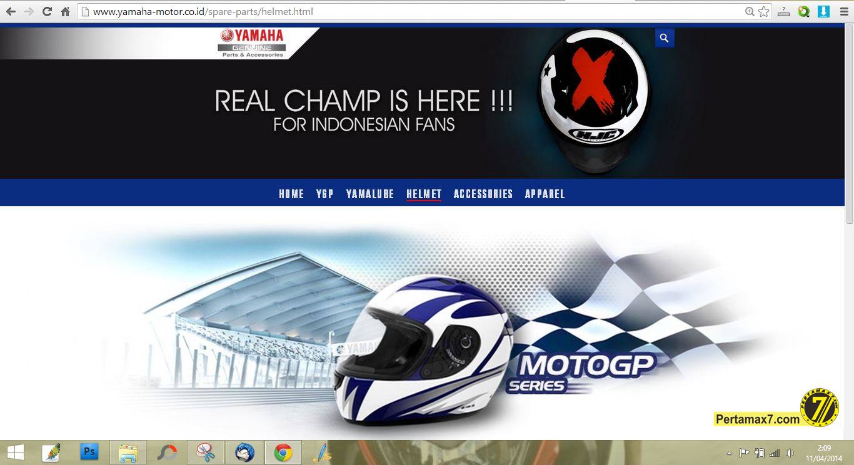Go to the browser home page
The width and height of the screenshot is (854, 465).
65,12
